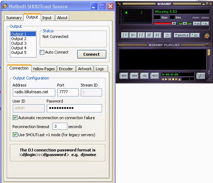Select Output 2 in list
Image resolution: width=213 pixels, height=183 pixels.
[23, 39]
